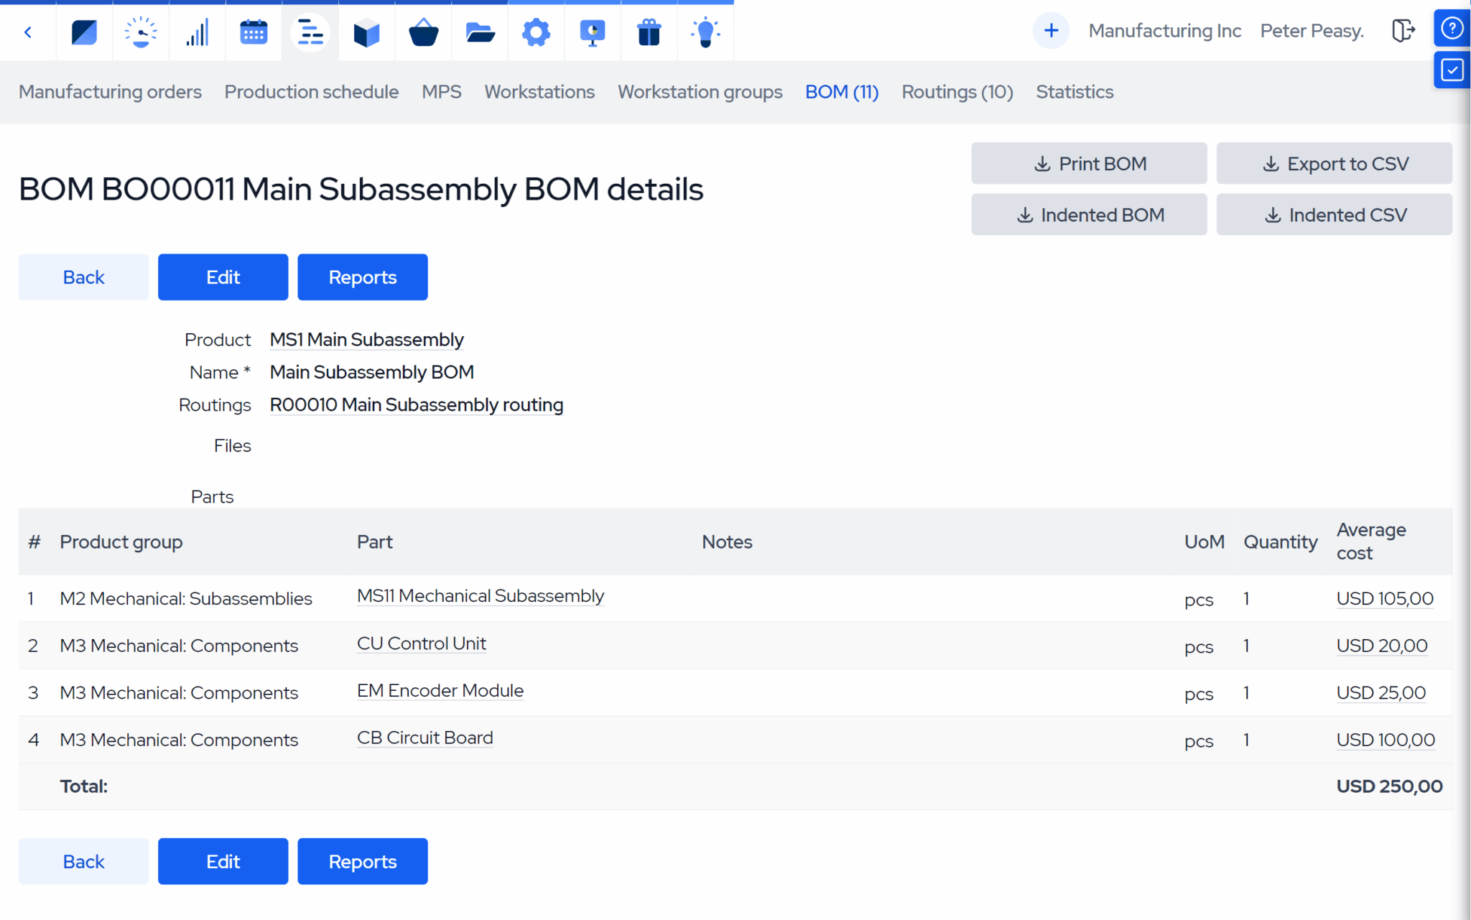Image resolution: width=1471 pixels, height=920 pixels.
Task: Open the gift referral icon
Action: point(649,32)
